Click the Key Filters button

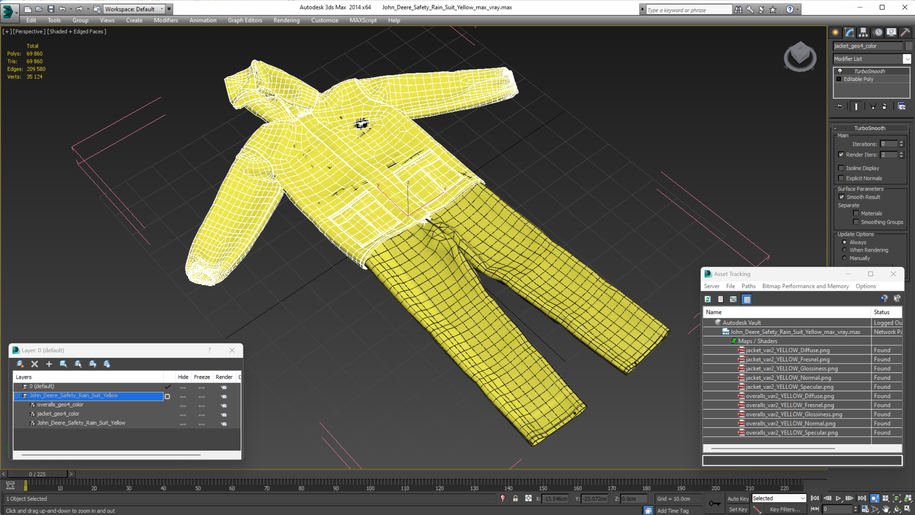785,509
